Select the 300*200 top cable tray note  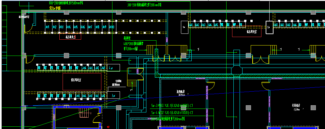pyautogui.click(x=144, y=5)
